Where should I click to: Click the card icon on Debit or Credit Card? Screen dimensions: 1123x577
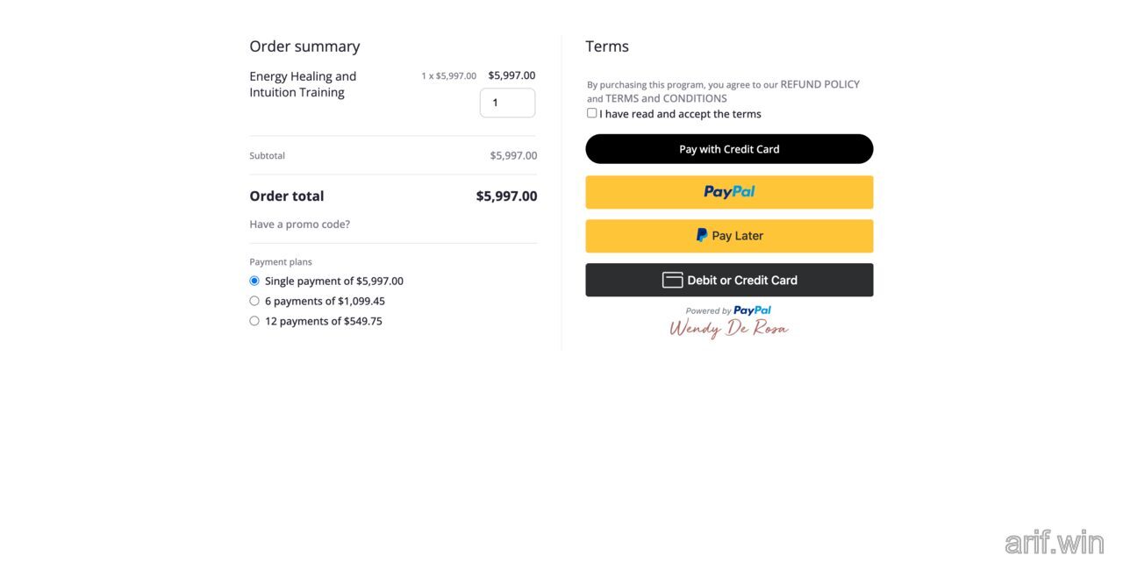click(672, 279)
